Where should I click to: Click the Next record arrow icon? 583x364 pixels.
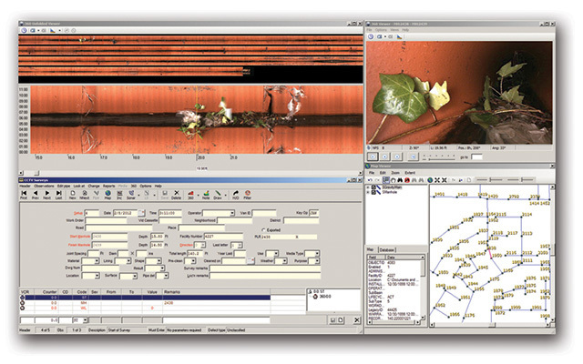[46, 194]
